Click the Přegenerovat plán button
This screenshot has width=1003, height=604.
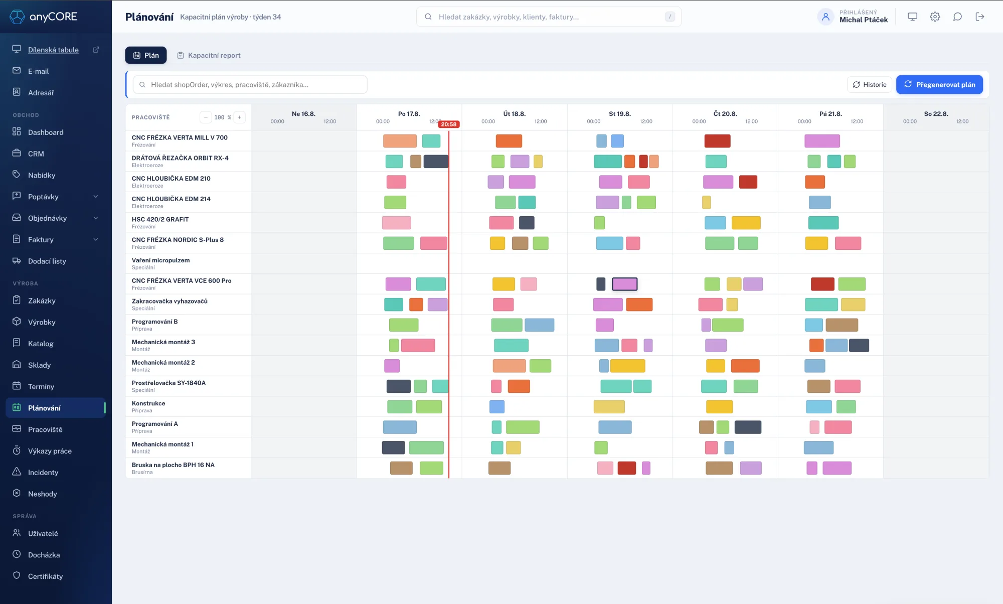point(939,84)
